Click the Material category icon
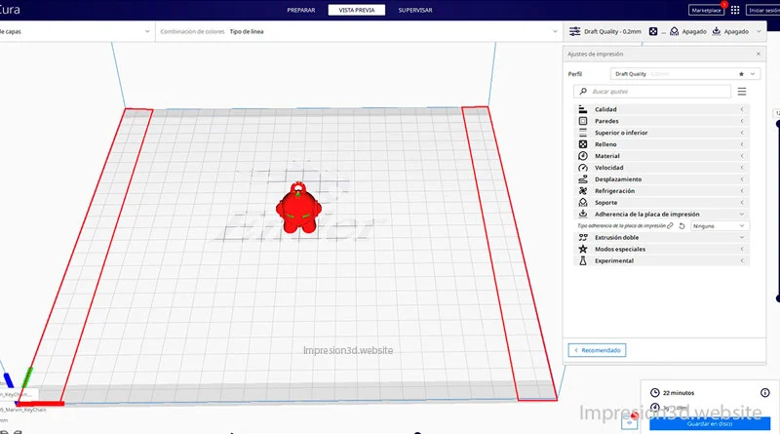Screen dimensions: 780x434 [x=583, y=156]
